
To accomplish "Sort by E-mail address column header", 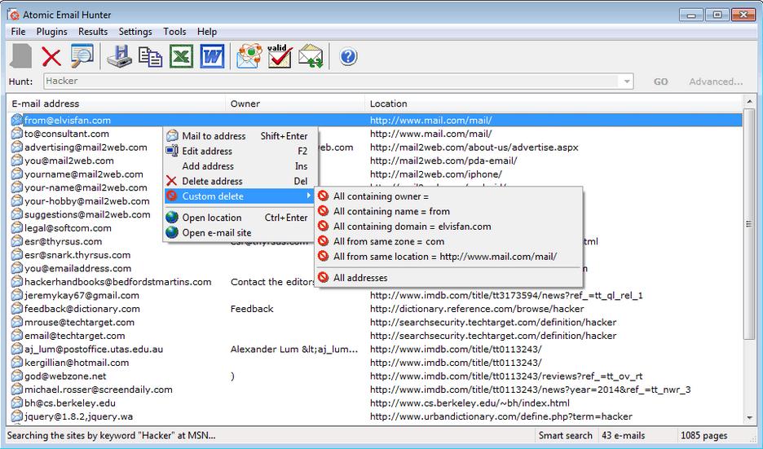I will pos(117,103).
